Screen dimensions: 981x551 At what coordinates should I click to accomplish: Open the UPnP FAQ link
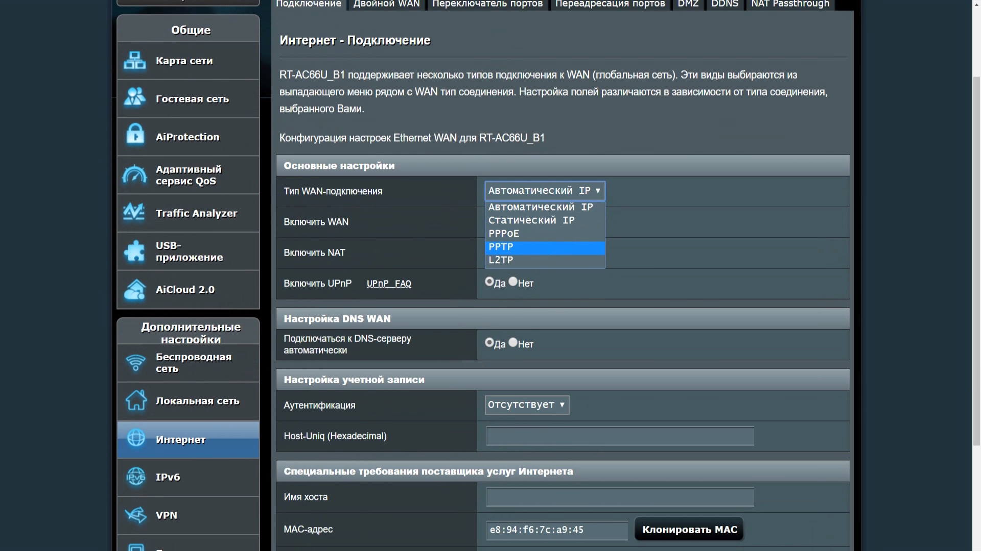point(389,284)
